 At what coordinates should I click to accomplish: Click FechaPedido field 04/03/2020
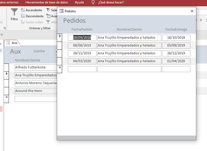point(82,61)
